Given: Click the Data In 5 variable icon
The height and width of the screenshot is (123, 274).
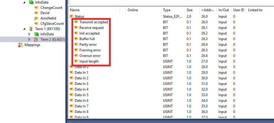Looking at the screenshot, I should coord(71,95).
